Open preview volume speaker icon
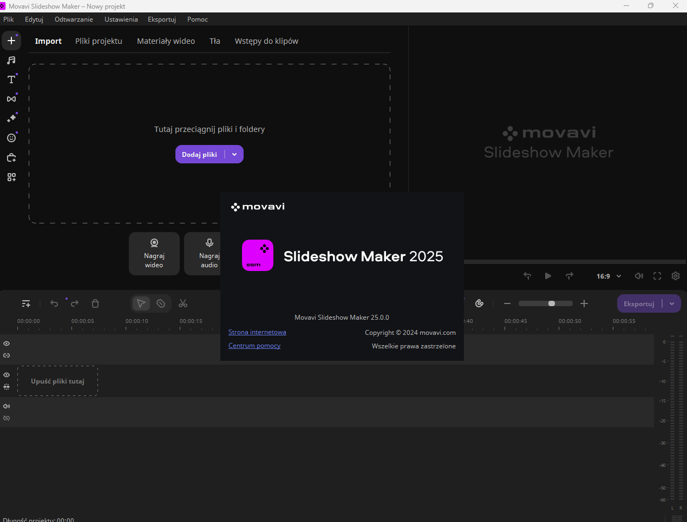Viewport: 687px width, 522px height. (639, 276)
